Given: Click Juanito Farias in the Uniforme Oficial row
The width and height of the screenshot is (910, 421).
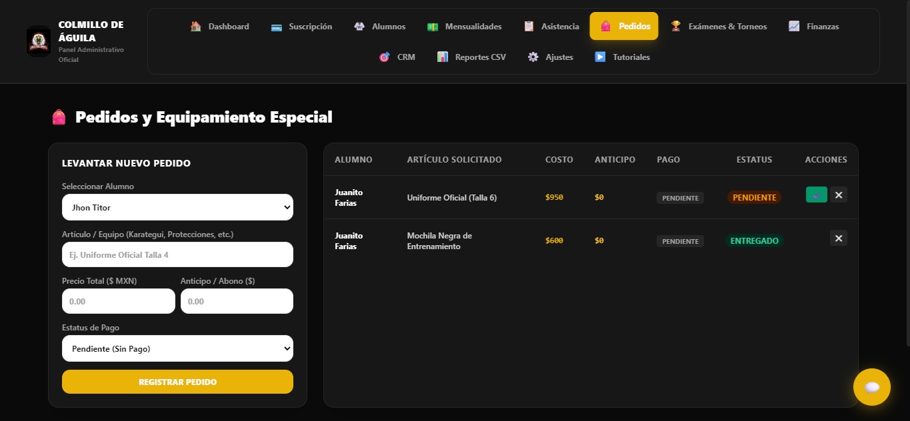Looking at the screenshot, I should (349, 198).
